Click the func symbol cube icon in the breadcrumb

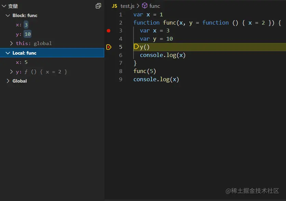click(145, 6)
